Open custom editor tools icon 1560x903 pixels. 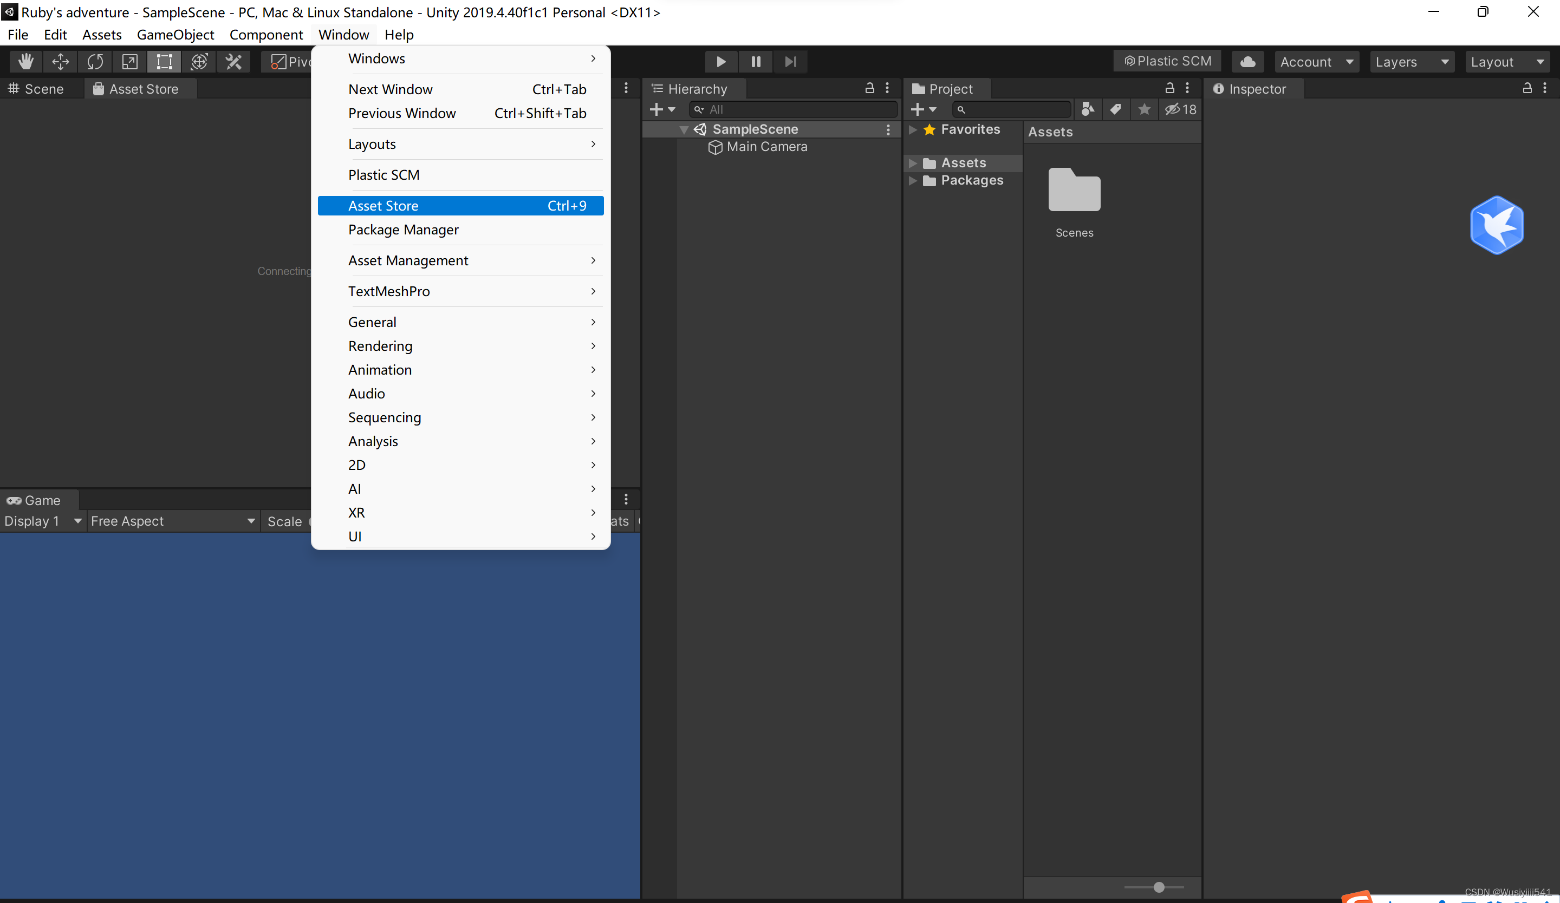pyautogui.click(x=233, y=61)
